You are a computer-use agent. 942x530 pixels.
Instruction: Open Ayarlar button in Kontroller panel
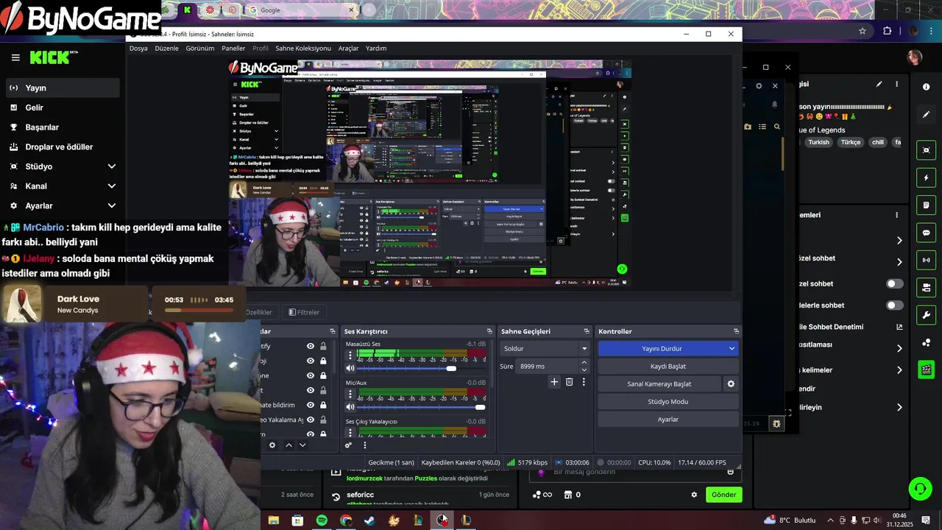click(x=667, y=419)
